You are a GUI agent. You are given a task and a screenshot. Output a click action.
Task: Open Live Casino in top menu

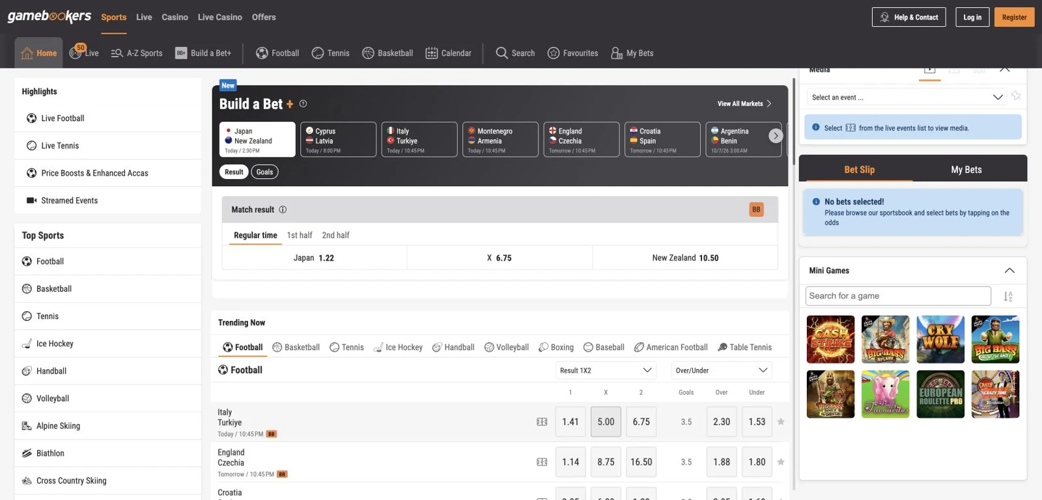219,17
